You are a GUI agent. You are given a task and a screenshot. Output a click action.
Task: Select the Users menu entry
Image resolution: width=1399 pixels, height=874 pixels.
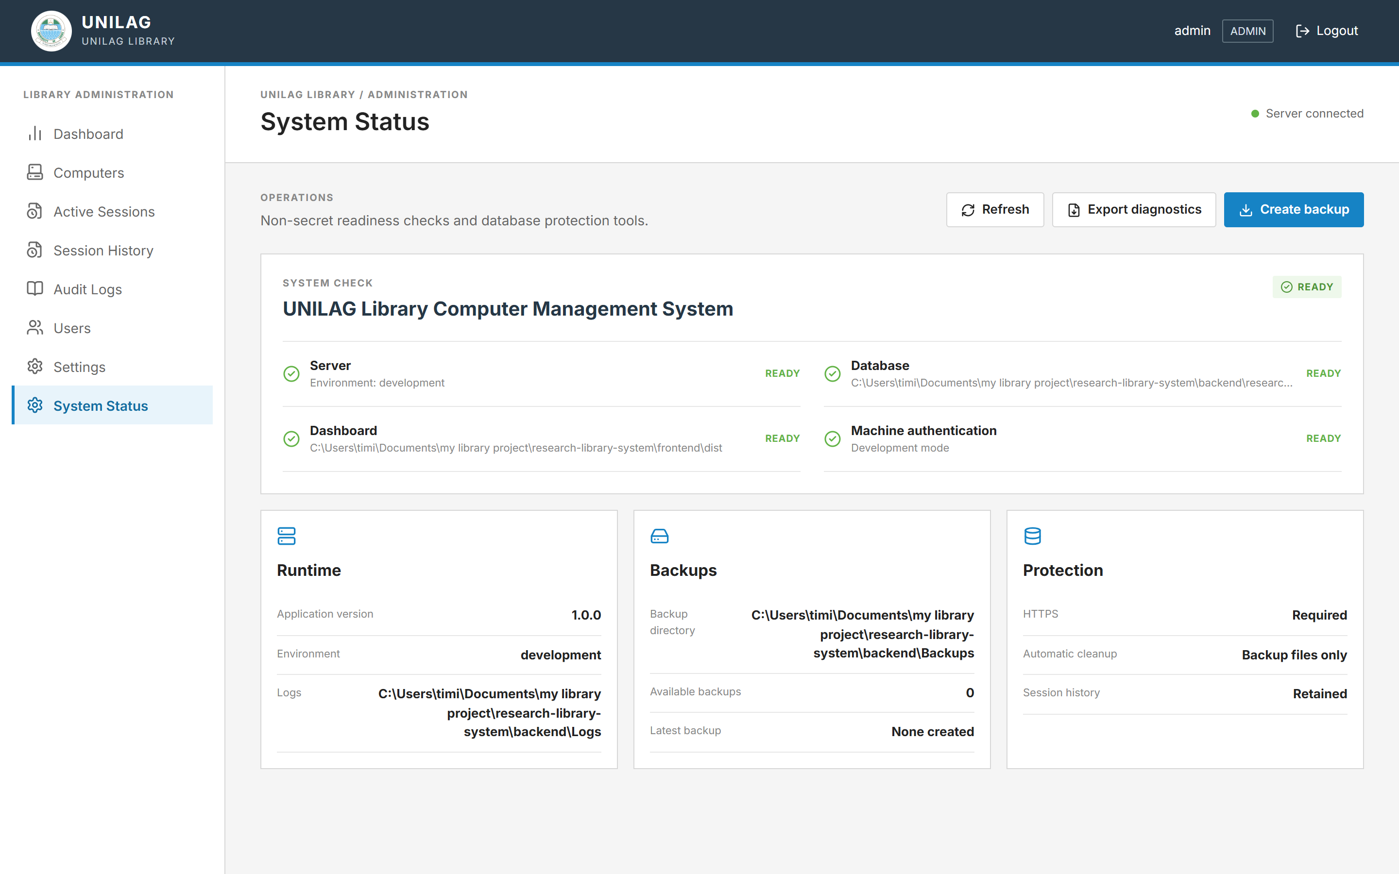click(x=112, y=328)
